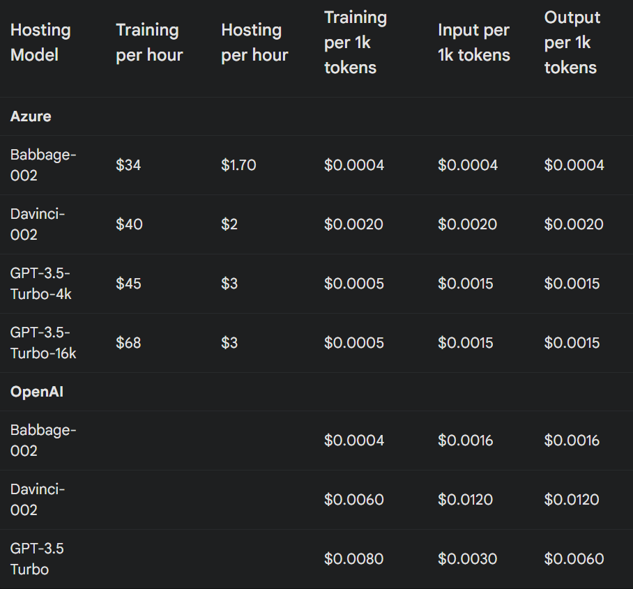Screen dimensions: 633x589
Task: Click the Hosting per hour header
Action: [254, 43]
